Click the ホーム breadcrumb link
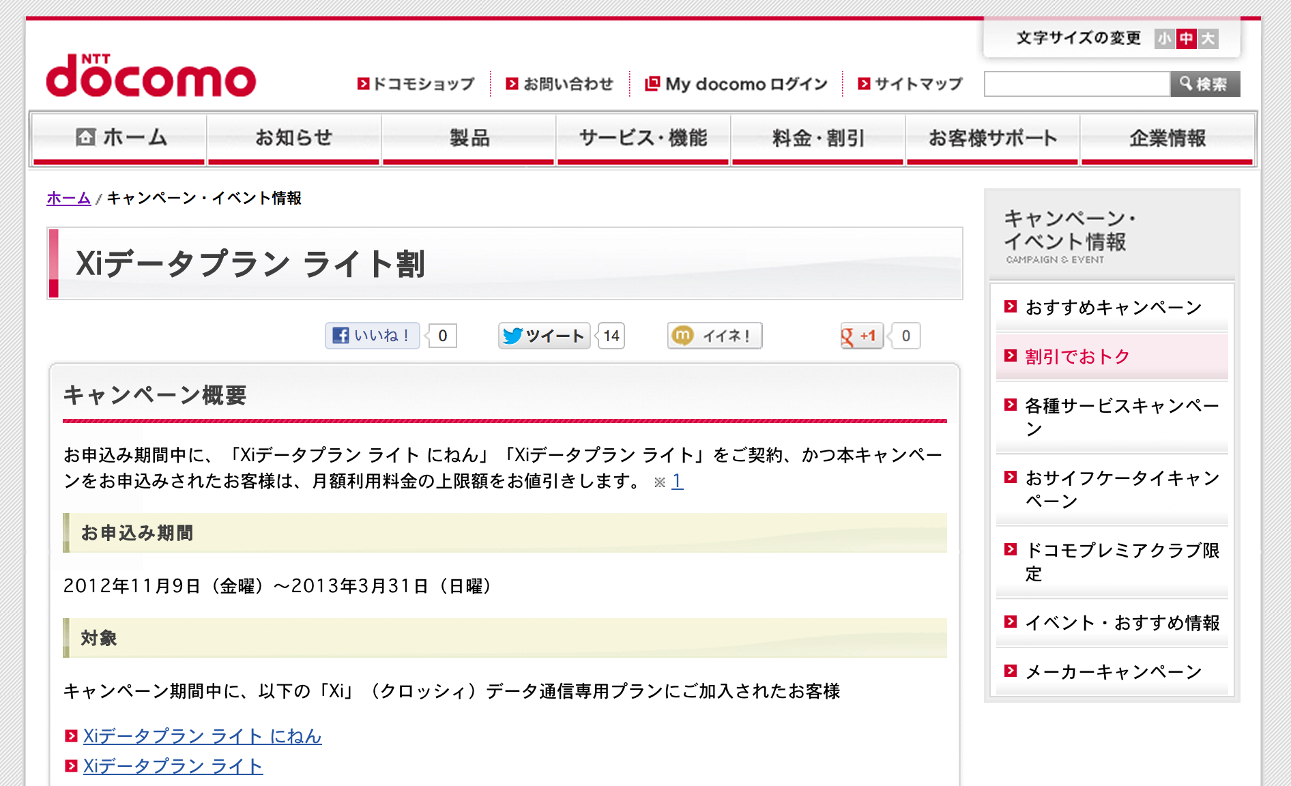1291x786 pixels. (x=68, y=198)
